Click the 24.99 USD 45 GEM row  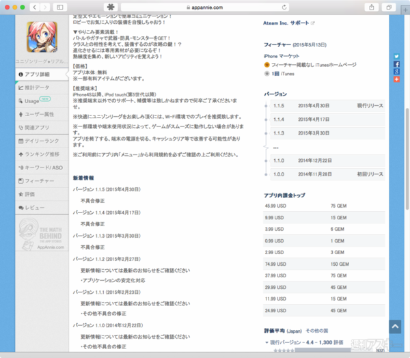[324, 310]
